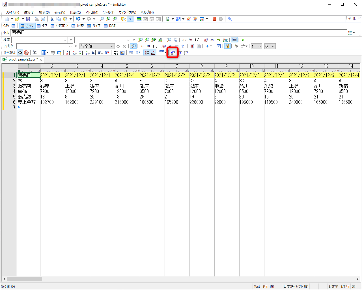The width and height of the screenshot is (362, 290).
Task: Click the green back arrow in search bar
Action: point(243,40)
